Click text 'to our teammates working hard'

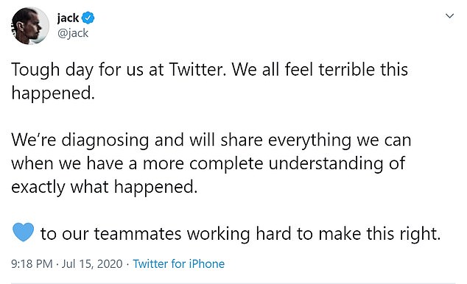(x=166, y=235)
